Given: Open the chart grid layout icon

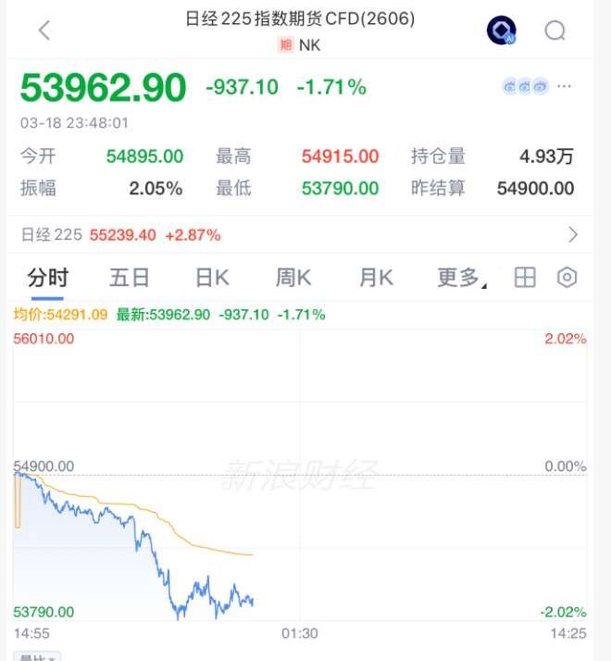Looking at the screenshot, I should 525,277.
